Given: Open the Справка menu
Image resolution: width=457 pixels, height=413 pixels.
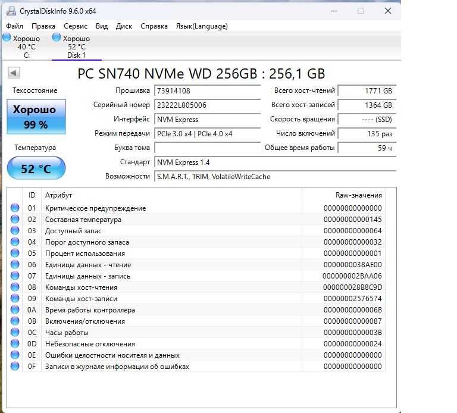Looking at the screenshot, I should (x=154, y=26).
